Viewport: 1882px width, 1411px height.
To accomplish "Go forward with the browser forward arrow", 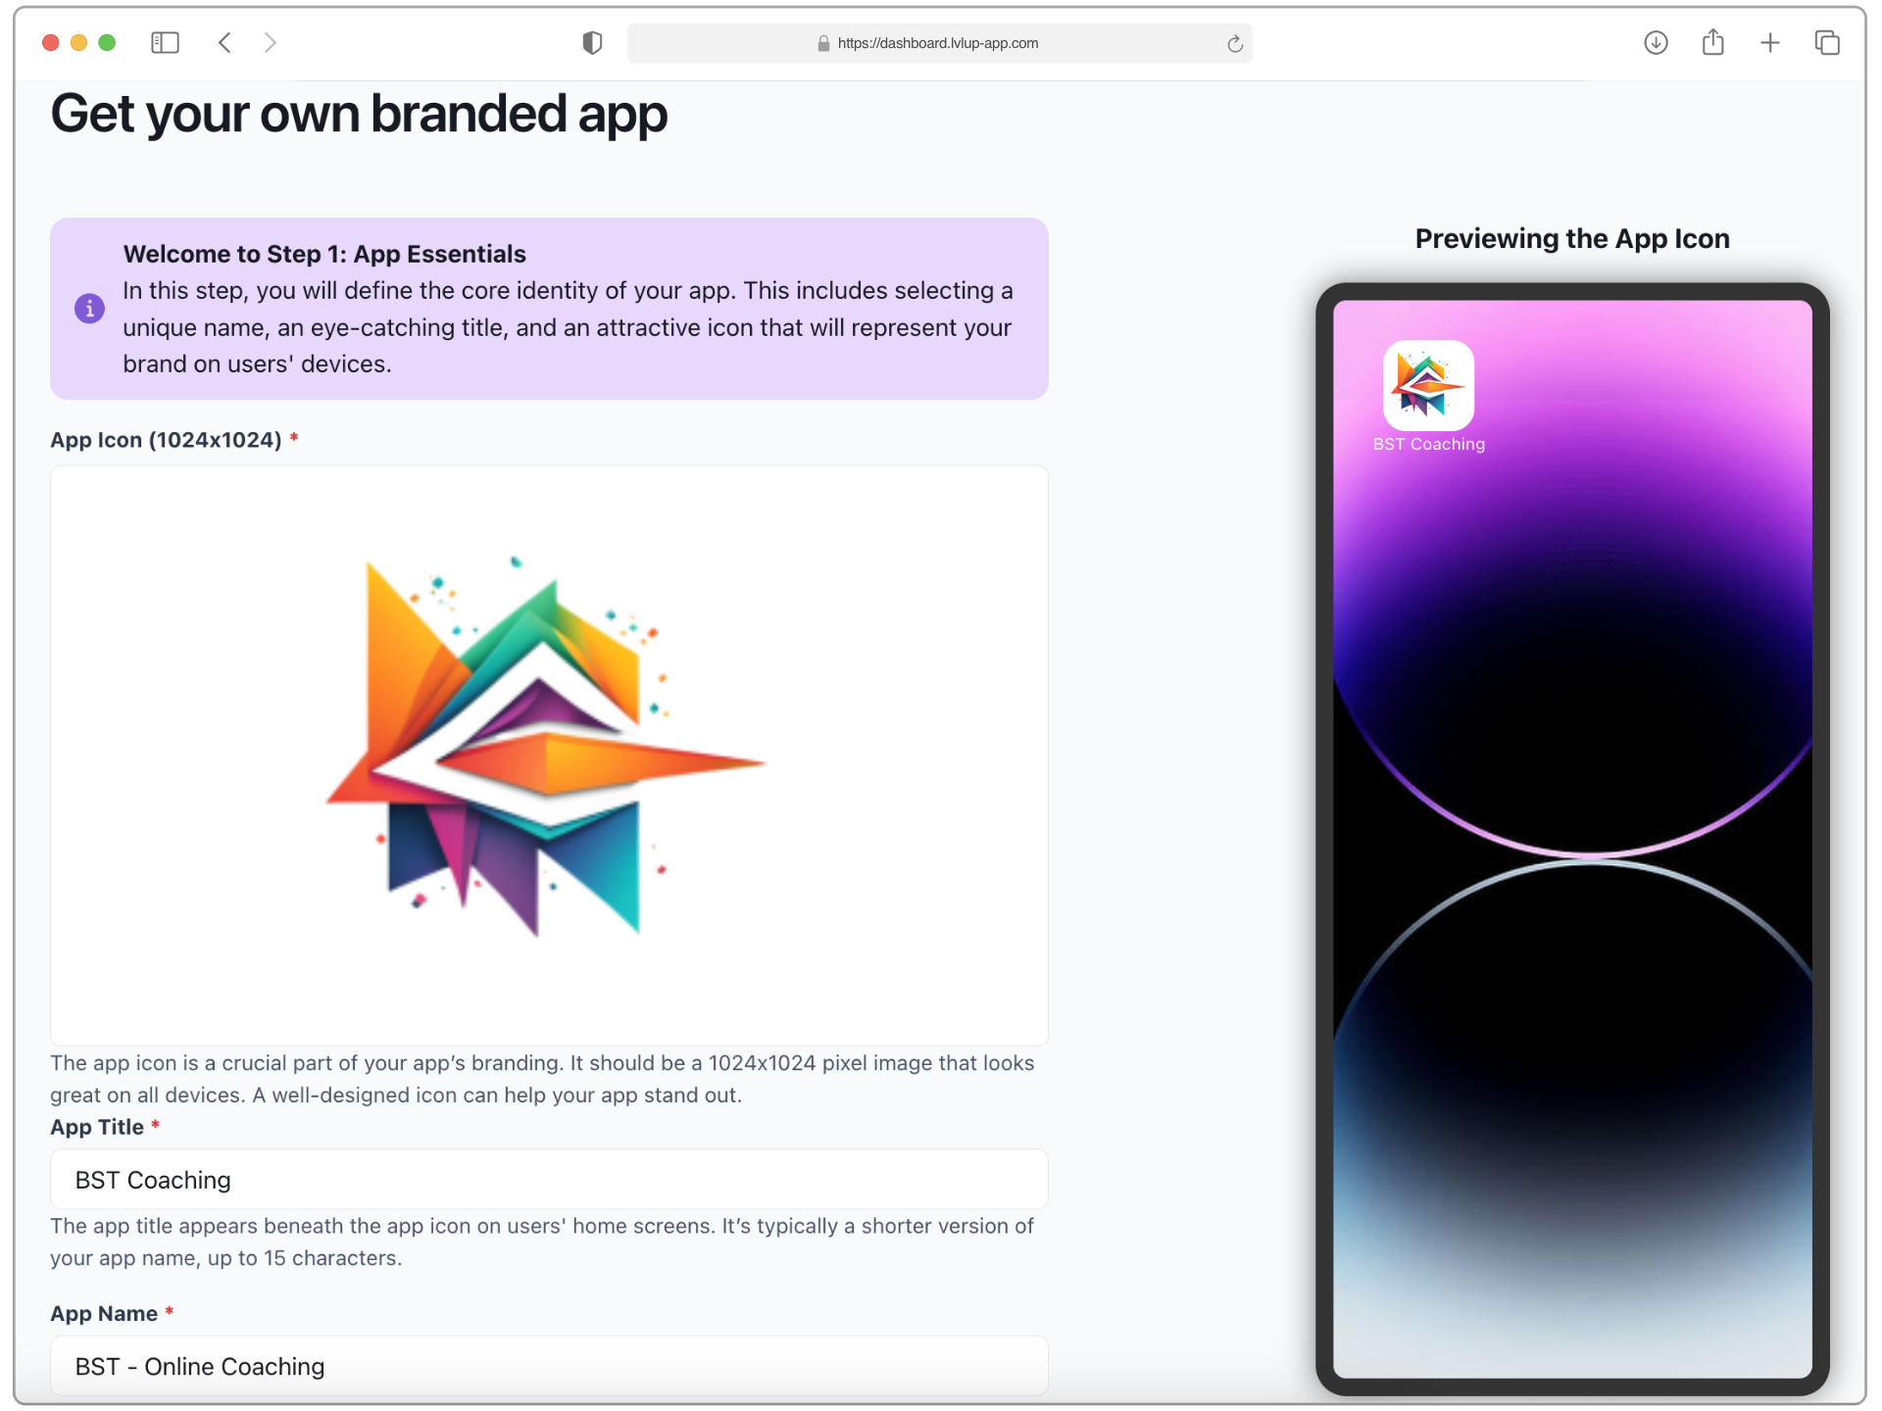I will click(x=271, y=43).
